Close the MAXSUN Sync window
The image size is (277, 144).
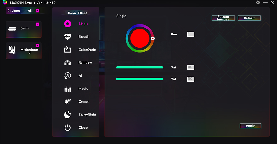(x=272, y=2)
